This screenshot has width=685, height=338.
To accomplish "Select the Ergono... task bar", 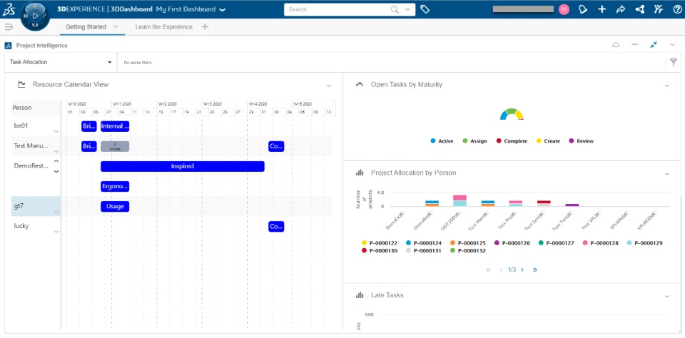I will click(x=115, y=186).
